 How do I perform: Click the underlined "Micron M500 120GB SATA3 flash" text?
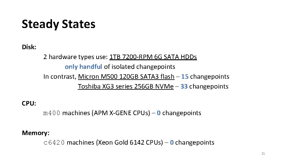[x=126, y=77]
